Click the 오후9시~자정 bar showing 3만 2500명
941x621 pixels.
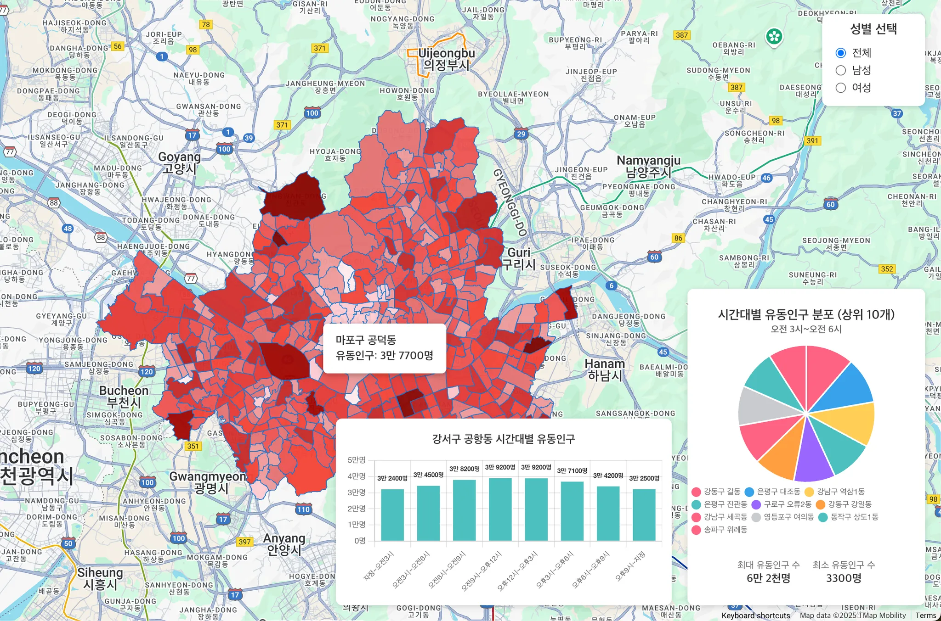click(644, 515)
